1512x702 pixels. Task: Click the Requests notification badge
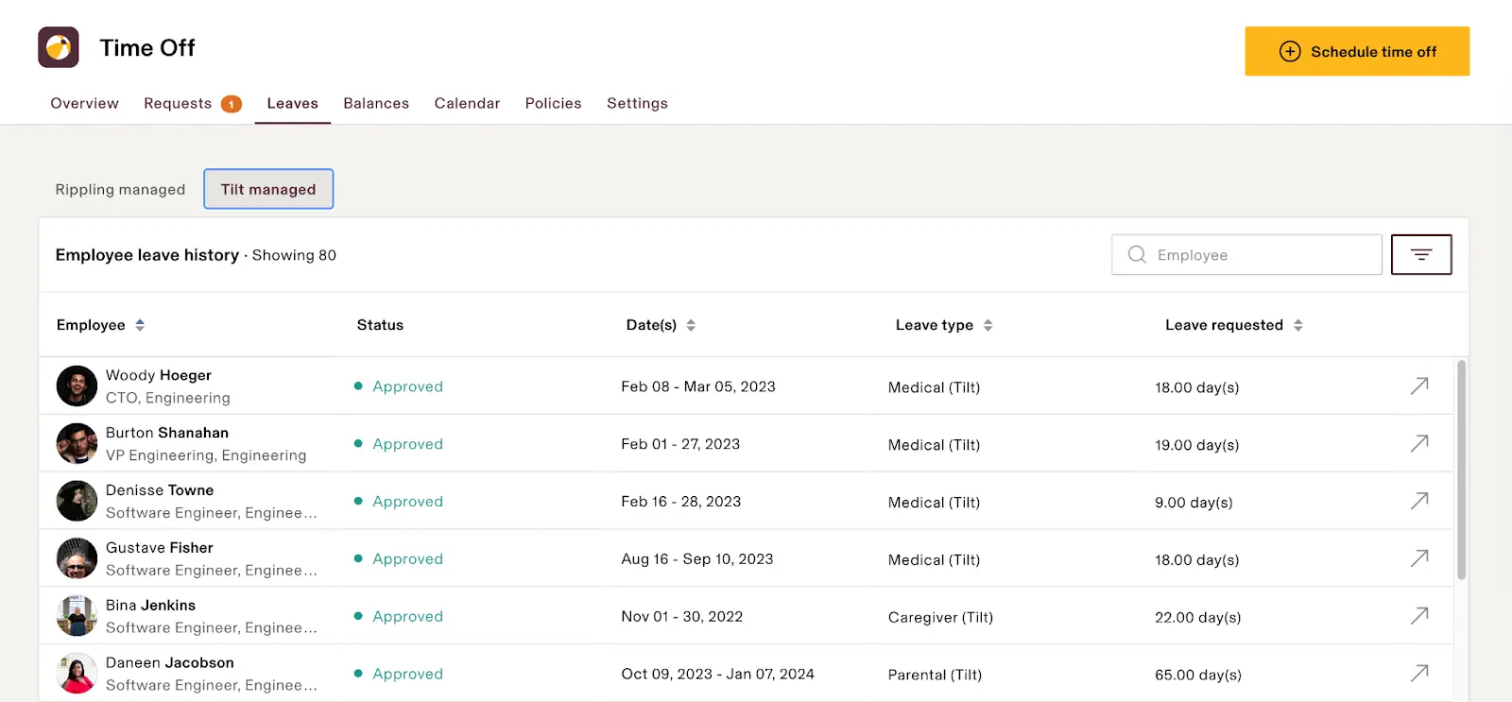232,104
